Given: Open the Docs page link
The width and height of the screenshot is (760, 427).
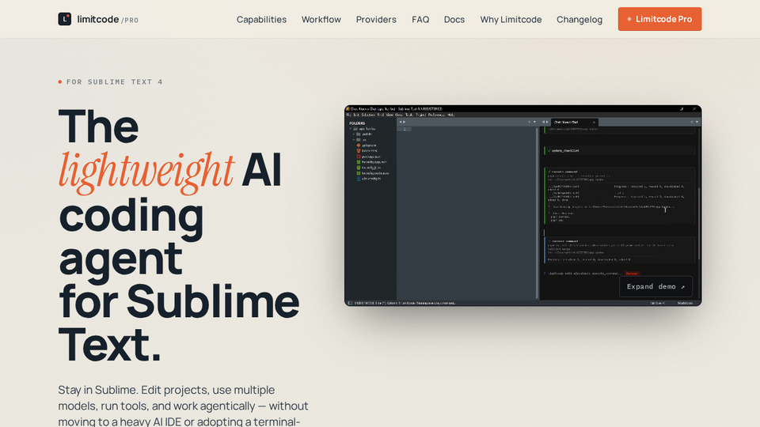Looking at the screenshot, I should click(454, 19).
